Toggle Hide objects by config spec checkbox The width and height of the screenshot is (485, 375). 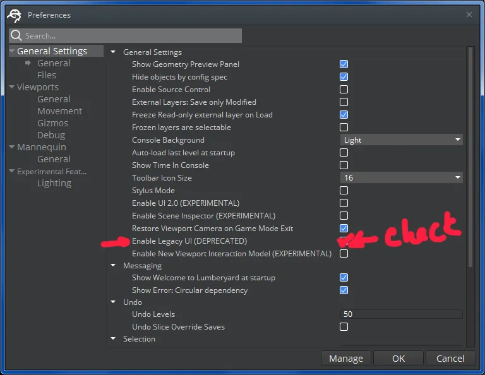pos(344,76)
